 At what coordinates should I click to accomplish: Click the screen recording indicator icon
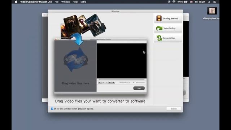169,2
